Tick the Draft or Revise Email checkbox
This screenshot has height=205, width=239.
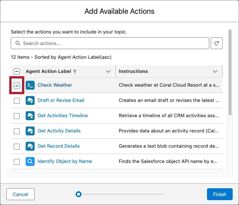(x=17, y=101)
